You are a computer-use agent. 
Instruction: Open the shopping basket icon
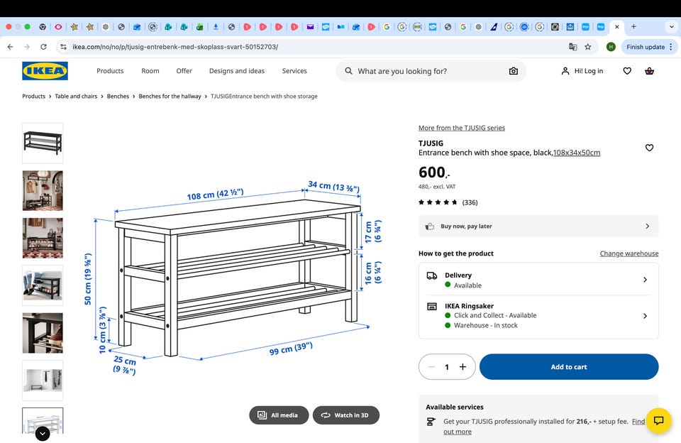[649, 71]
